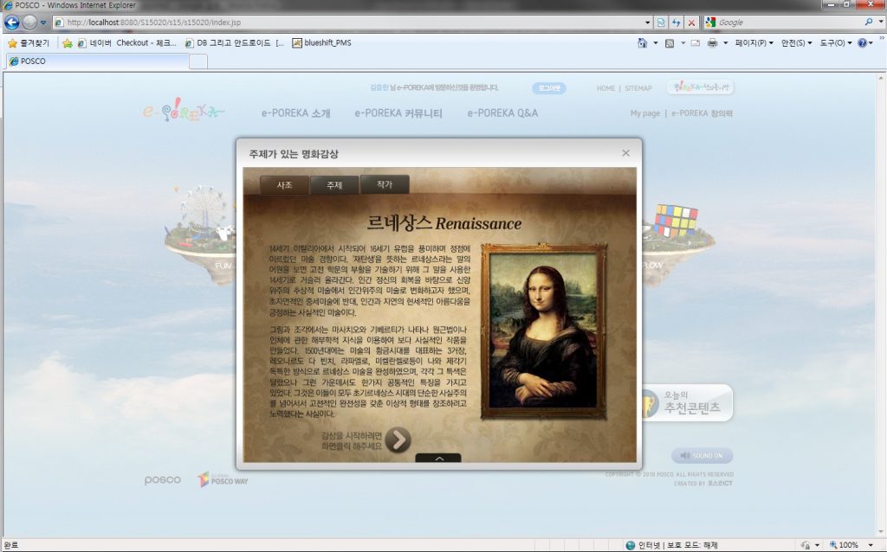Screen dimensions: 887x552
Task: Open the 즐겨찾기 favorites star button
Action: [30, 42]
